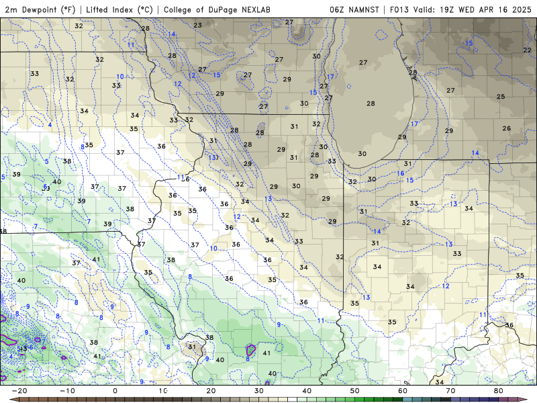Click the 30 label on the color scale

pos(259,391)
